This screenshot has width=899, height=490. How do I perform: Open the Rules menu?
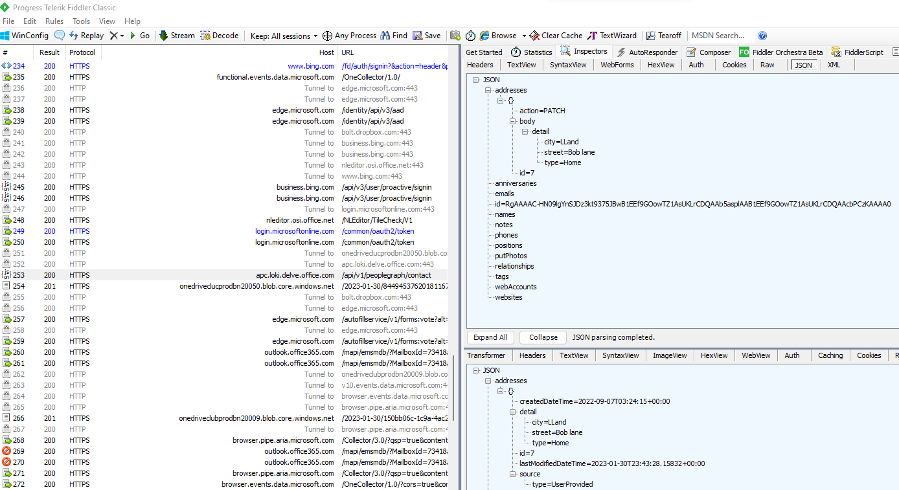tap(54, 21)
